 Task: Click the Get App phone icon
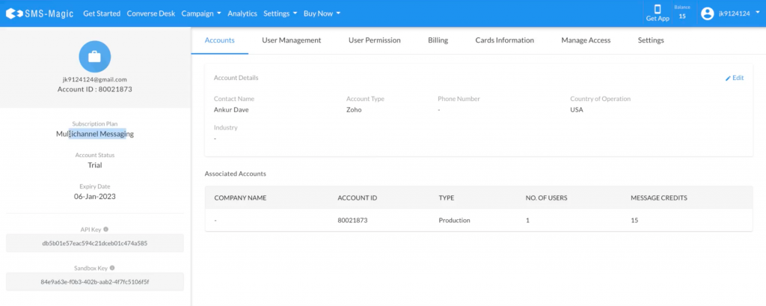click(x=658, y=9)
